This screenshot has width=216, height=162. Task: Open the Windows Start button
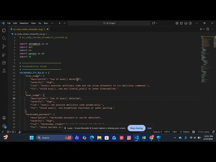pyautogui.click(x=32, y=138)
